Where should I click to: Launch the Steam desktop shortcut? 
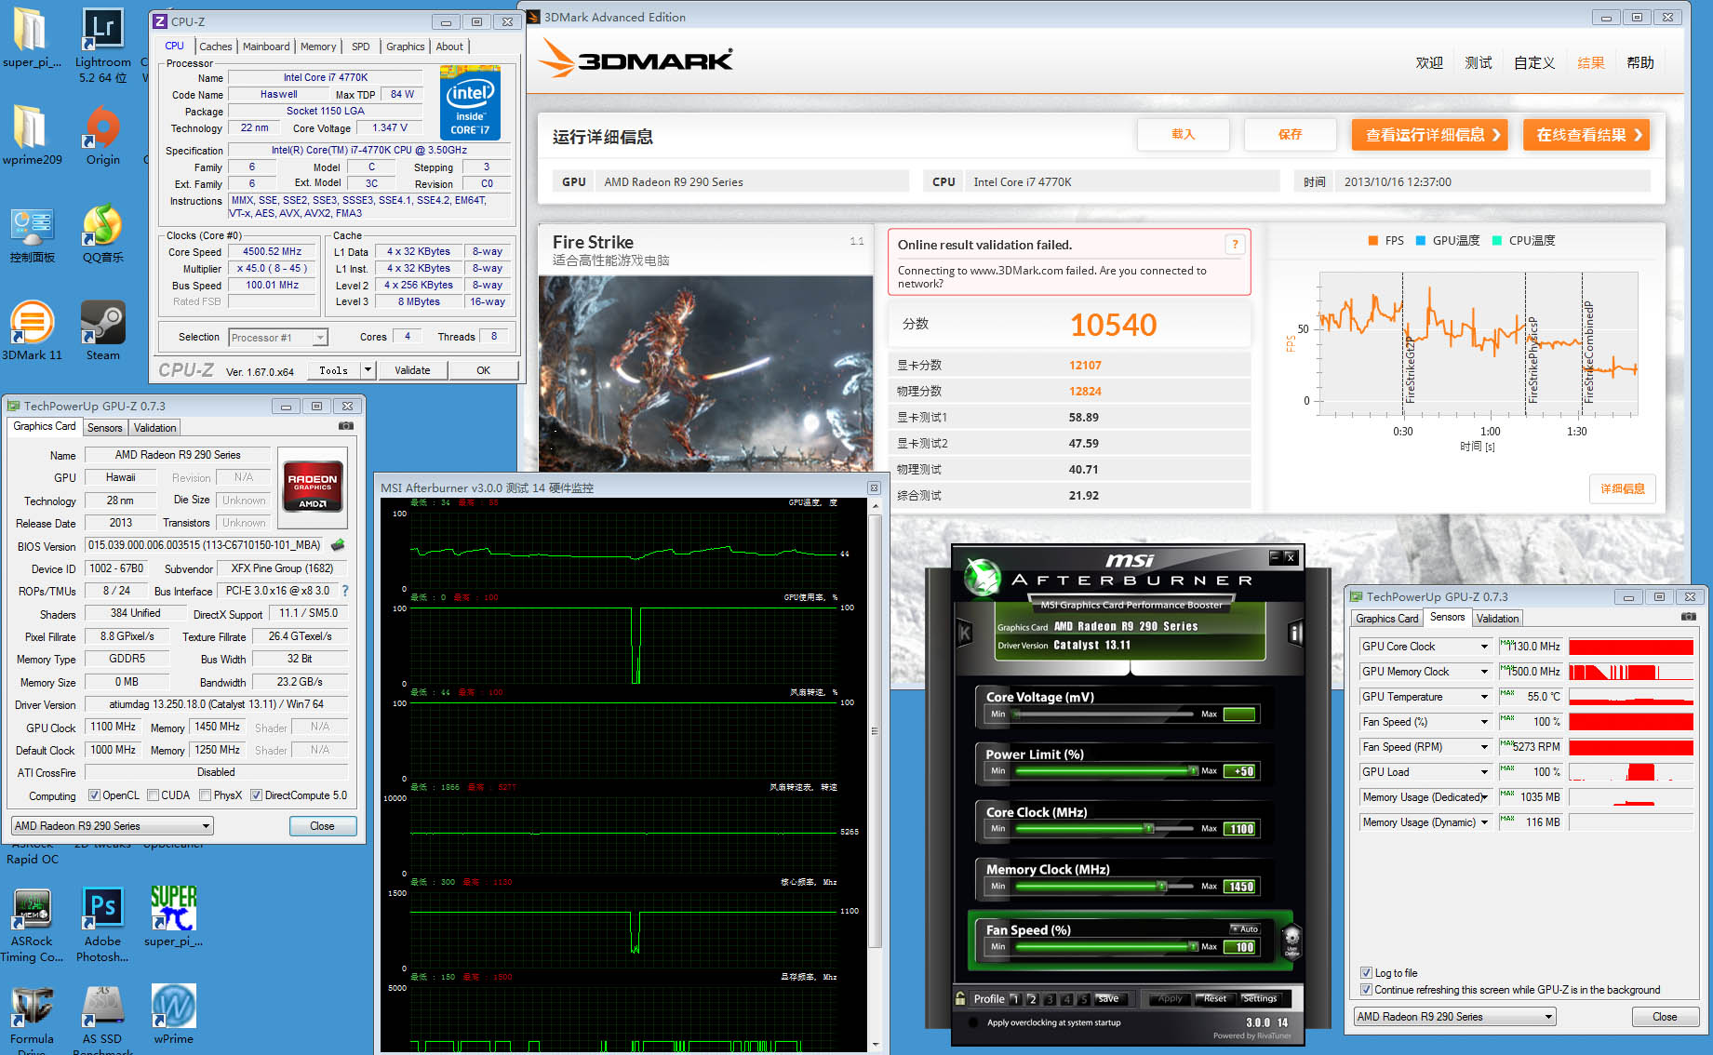click(102, 331)
